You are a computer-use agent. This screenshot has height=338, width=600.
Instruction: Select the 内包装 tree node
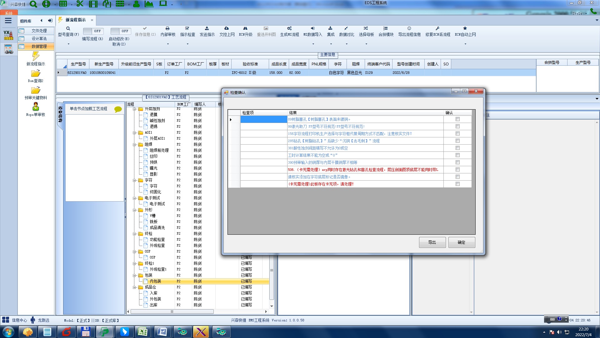(155, 281)
